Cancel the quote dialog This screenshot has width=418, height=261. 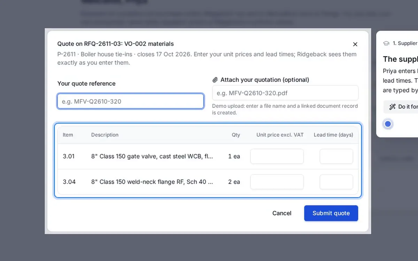coord(282,213)
